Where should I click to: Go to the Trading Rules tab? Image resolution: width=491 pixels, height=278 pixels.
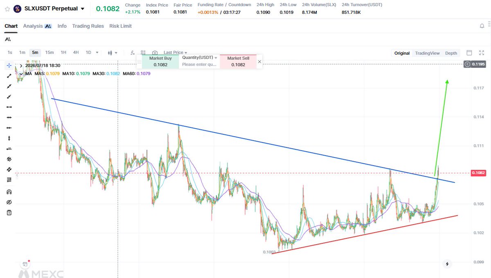point(88,26)
